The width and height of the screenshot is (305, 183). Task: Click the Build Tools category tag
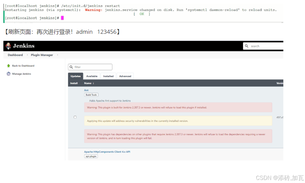91,95
